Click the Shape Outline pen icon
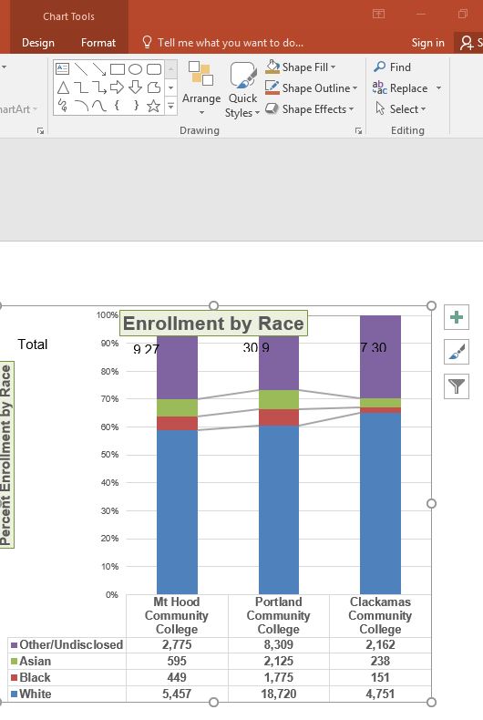The image size is (483, 720). pos(272,87)
